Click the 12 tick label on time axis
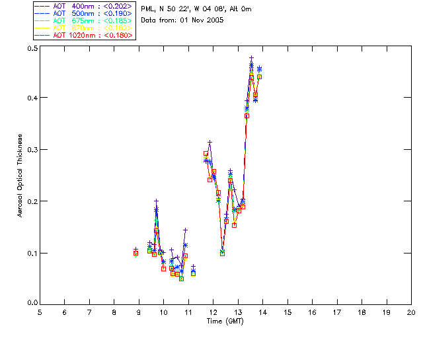This screenshot has width=423, height=338. [x=213, y=312]
